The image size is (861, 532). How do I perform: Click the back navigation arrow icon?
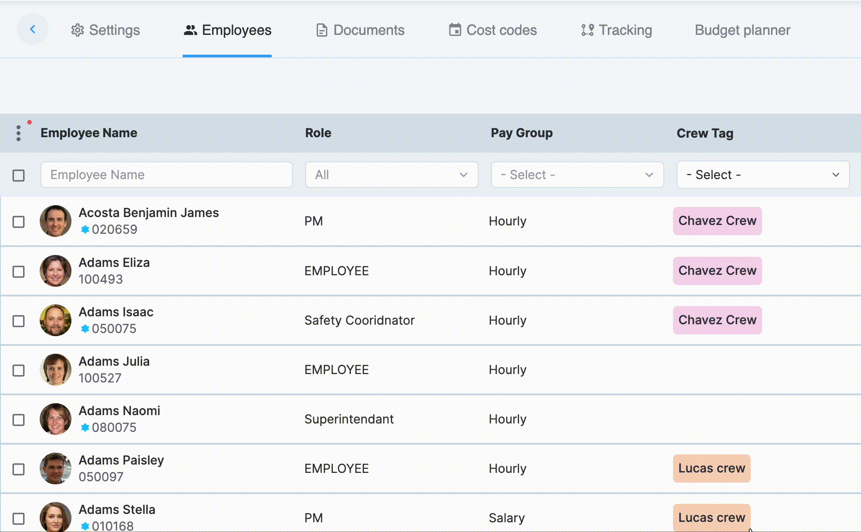tap(32, 30)
